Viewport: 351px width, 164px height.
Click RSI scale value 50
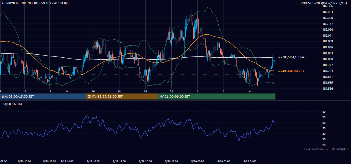click(x=324, y=128)
